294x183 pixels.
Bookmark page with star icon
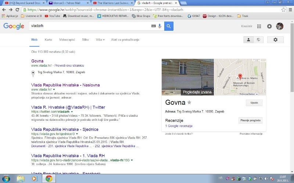click(284, 10)
